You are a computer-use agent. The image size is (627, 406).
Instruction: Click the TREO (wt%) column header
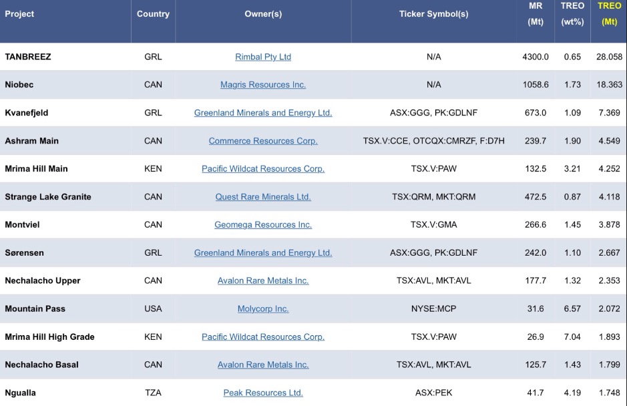572,14
